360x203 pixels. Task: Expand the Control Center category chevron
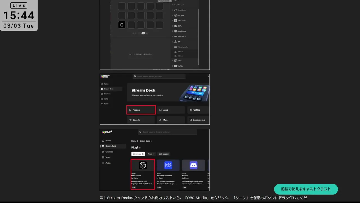173,10
